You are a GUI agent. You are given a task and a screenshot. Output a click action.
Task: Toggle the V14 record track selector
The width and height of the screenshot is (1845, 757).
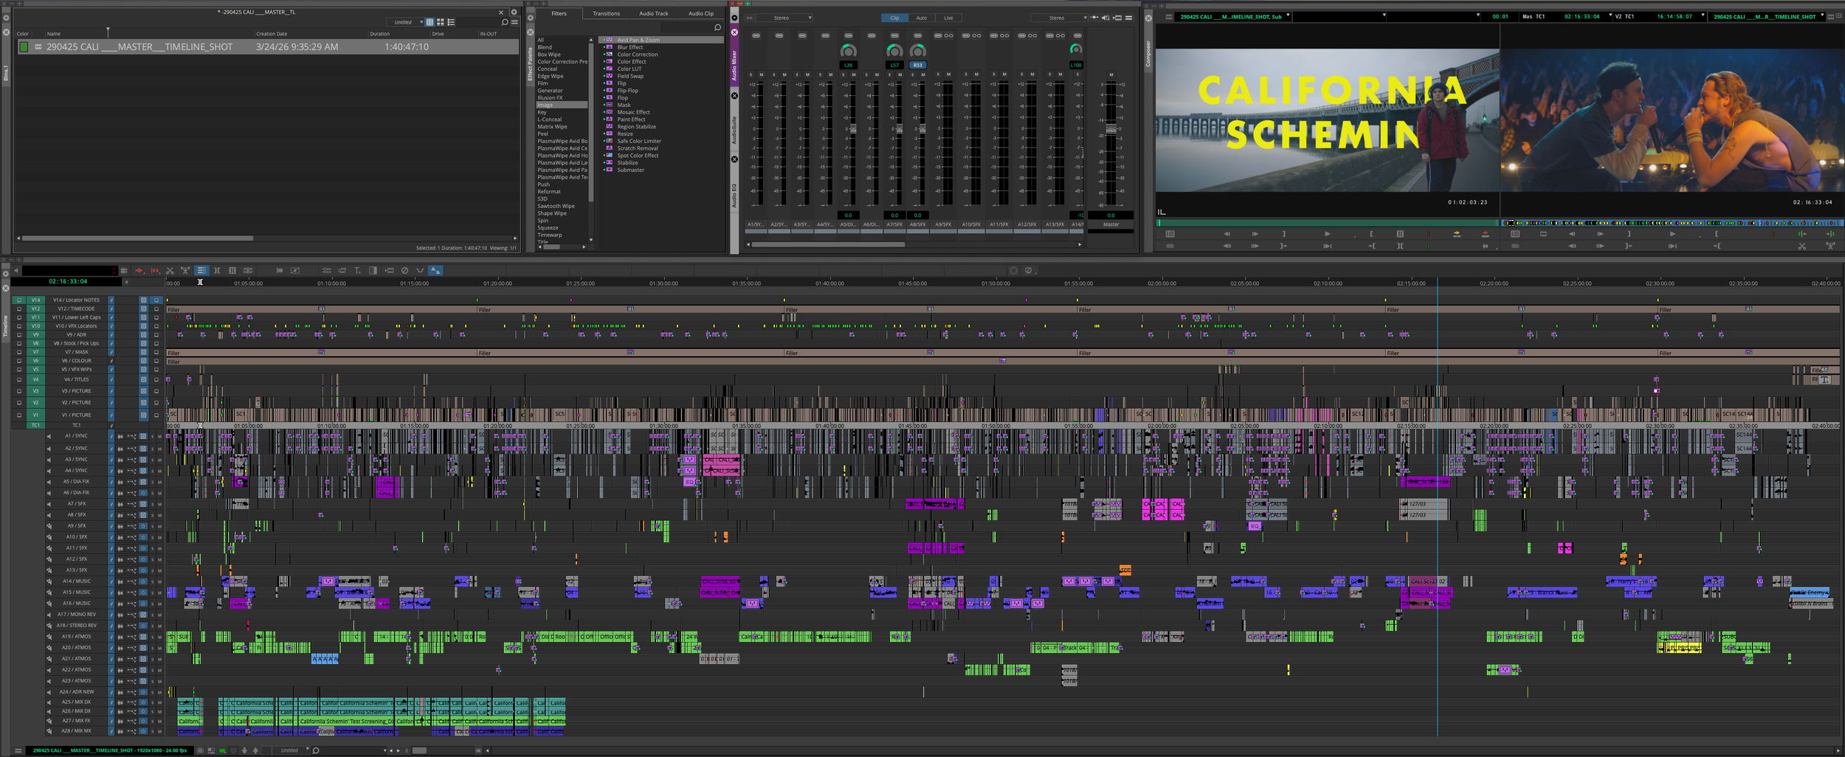[x=35, y=300]
